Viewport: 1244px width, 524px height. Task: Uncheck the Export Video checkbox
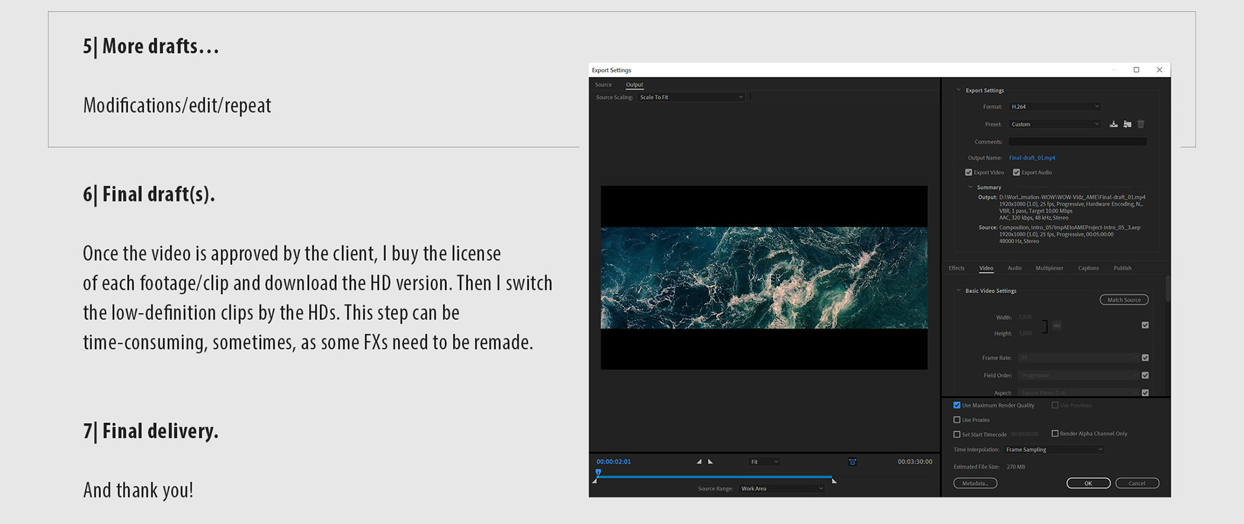click(x=969, y=172)
